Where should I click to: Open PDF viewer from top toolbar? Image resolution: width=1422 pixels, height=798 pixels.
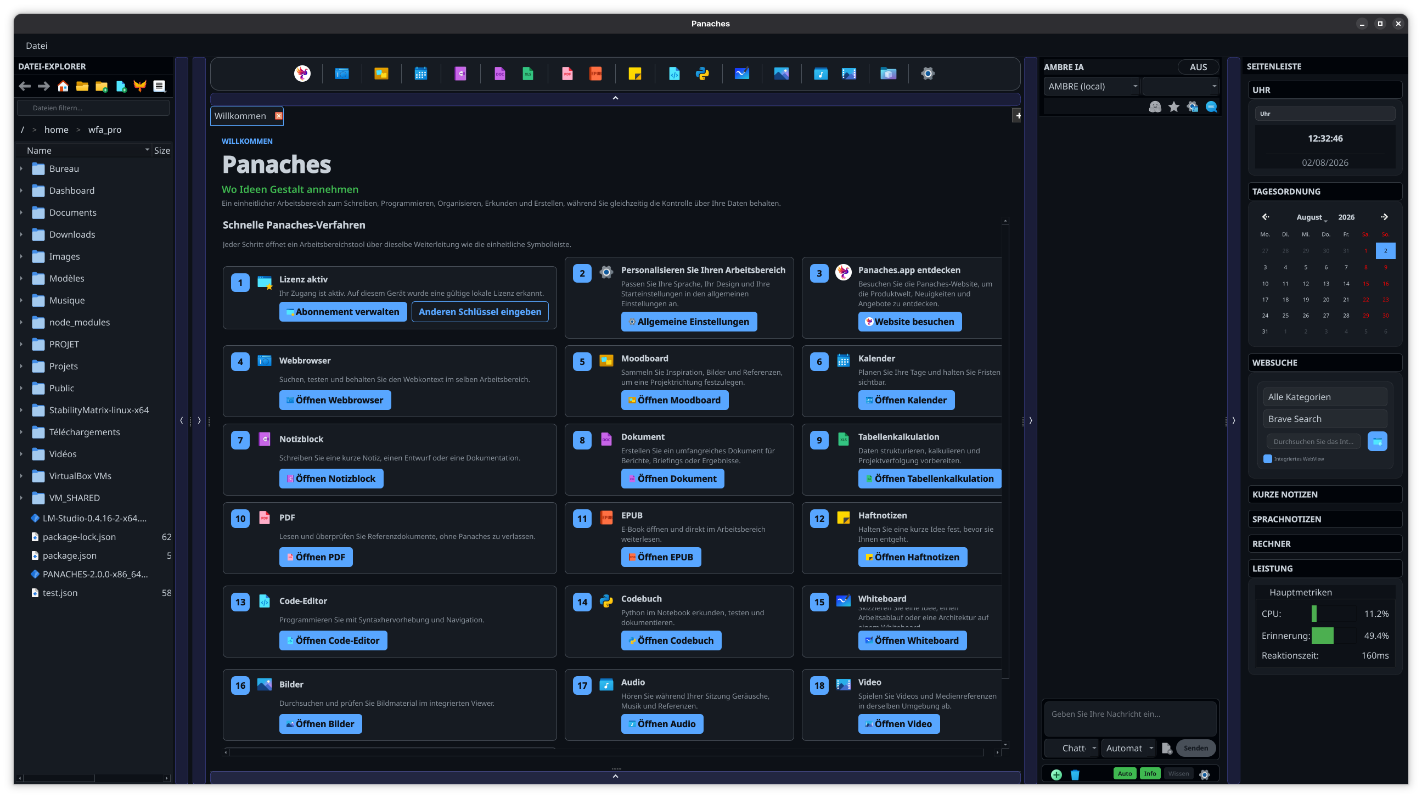pyautogui.click(x=567, y=74)
